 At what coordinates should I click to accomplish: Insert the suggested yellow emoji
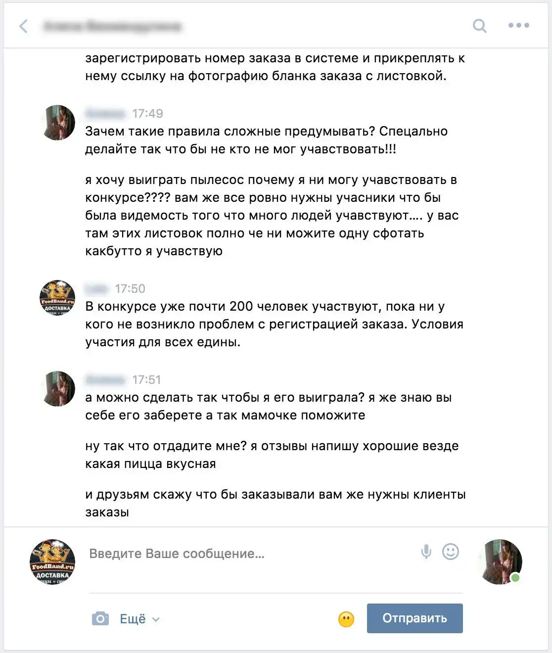click(346, 619)
